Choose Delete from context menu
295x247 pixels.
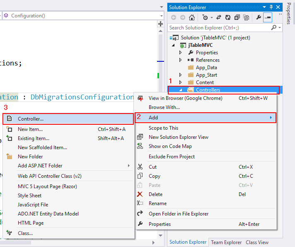click(x=206, y=194)
